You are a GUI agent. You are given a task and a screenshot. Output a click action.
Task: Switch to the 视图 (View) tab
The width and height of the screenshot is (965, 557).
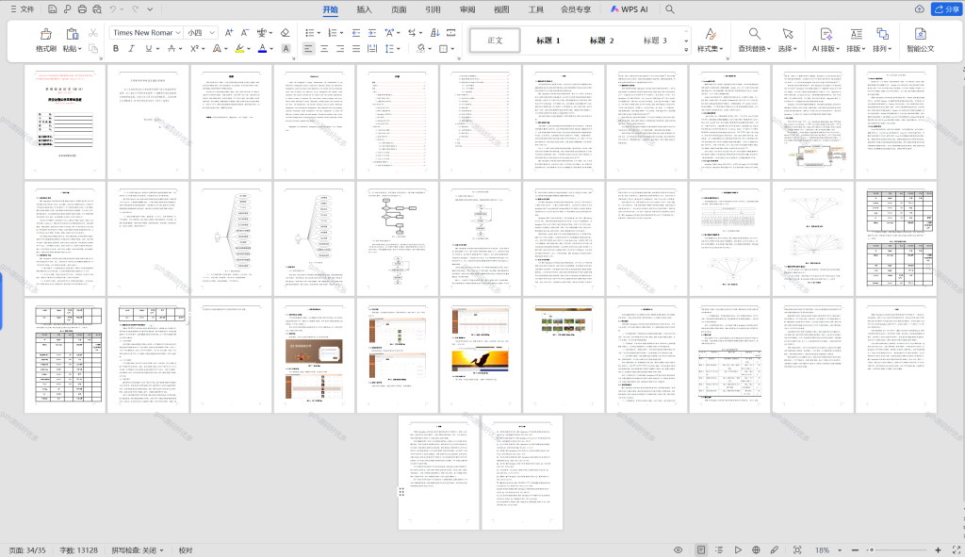[x=501, y=9]
